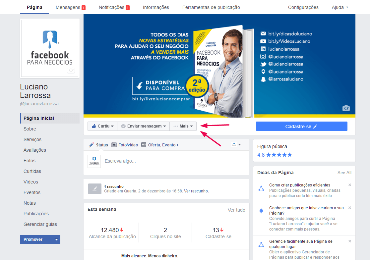Click the camera icon on profile picture

point(71,70)
